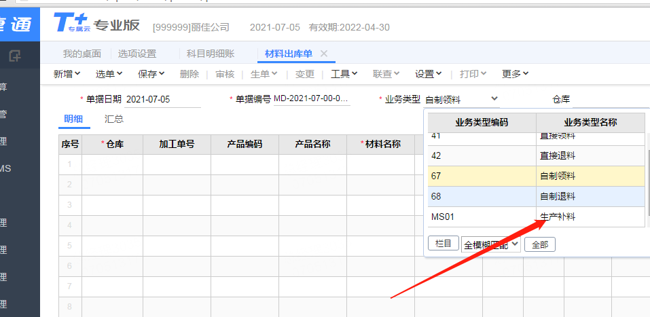Click the 审核 toolbar button
Screen dimensions: 650x317
pyautogui.click(x=225, y=74)
